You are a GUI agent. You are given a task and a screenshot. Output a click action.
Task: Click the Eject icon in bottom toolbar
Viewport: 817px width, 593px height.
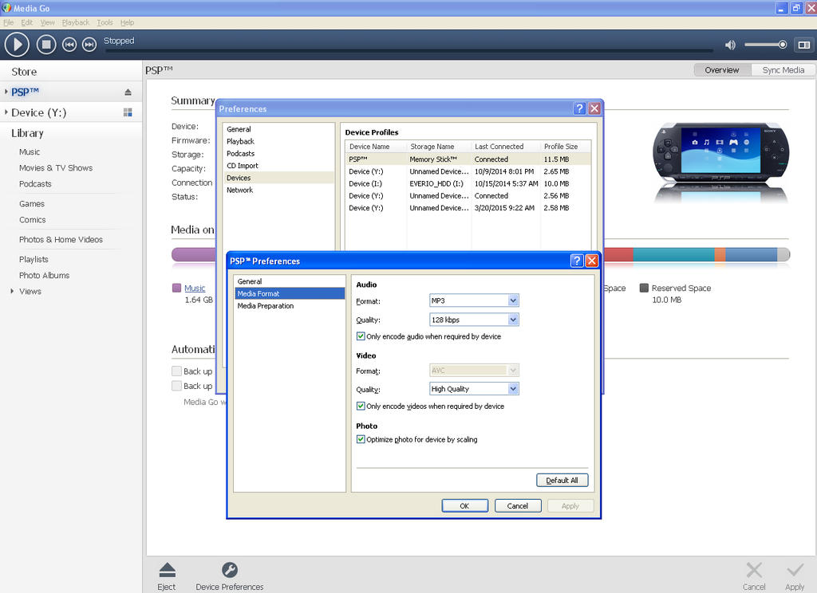click(168, 570)
